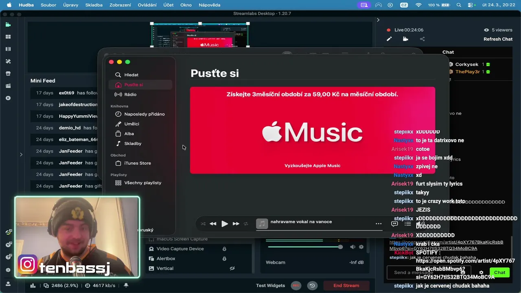Toggle the viewer count eye icon
Viewport: 521px width, 293px height.
click(486, 30)
